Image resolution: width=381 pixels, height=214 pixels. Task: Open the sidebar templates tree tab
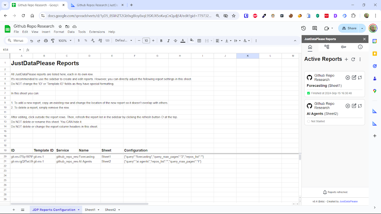(327, 47)
